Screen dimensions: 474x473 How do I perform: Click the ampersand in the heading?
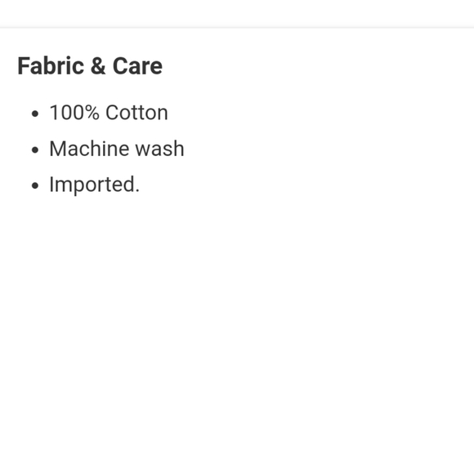coord(98,66)
